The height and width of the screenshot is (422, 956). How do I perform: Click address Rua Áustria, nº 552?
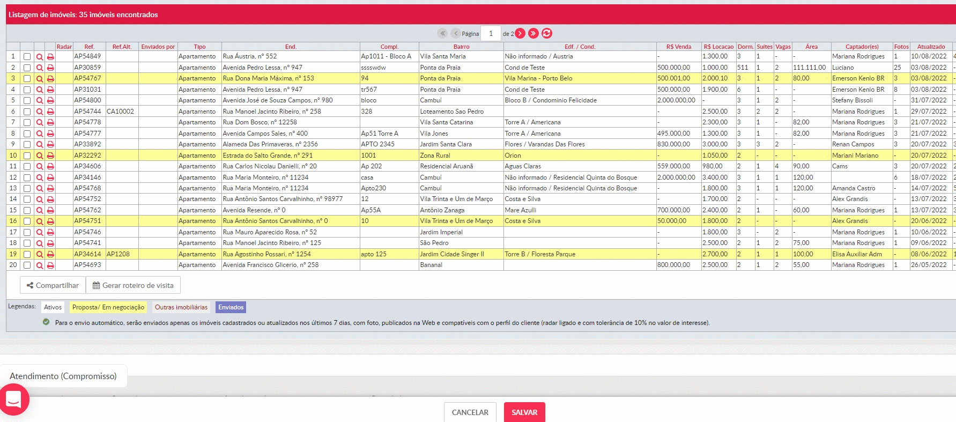[x=250, y=56]
